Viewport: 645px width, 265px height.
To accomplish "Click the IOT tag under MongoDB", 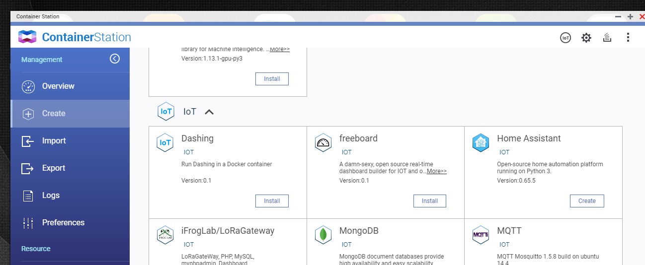I will 347,245.
